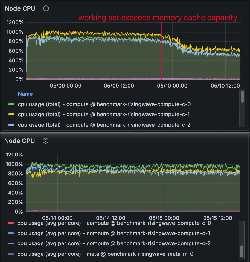
Task: Click the info icon on top Node CPU panel
Action: point(46,8)
